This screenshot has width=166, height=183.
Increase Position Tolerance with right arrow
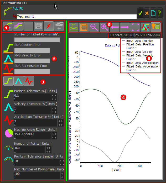coord(55,96)
